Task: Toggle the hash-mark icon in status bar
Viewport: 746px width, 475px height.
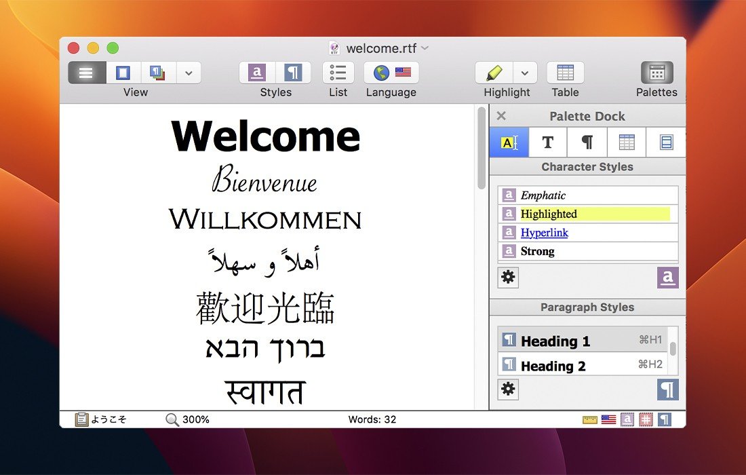Action: 646,419
